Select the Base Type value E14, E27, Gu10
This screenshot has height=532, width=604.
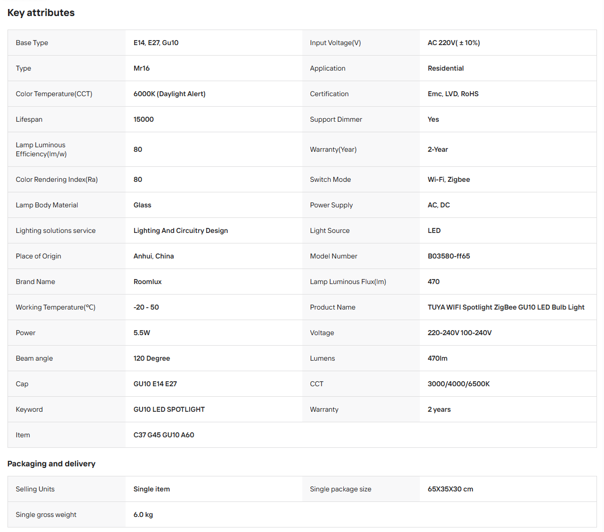[x=156, y=43]
